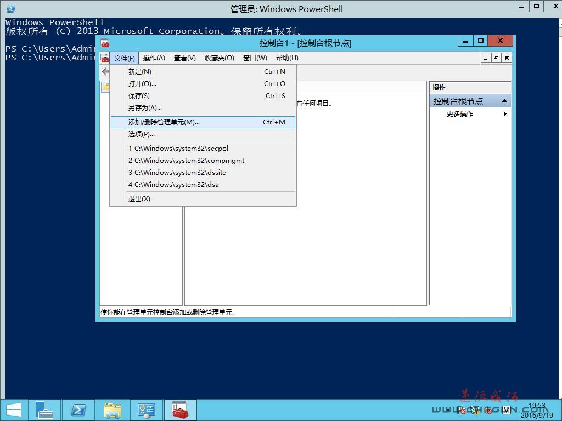The image size is (562, 421).
Task: Choose 退出(X) to exit console
Action: (203, 199)
